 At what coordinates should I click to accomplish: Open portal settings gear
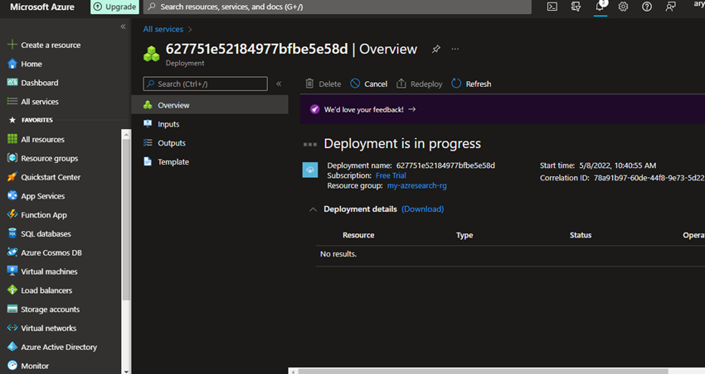[x=623, y=7]
